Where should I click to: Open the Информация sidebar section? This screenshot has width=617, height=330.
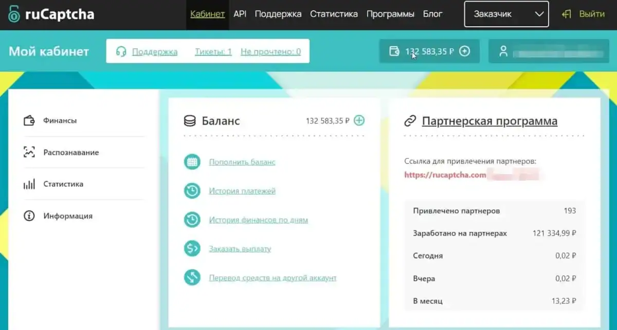[x=68, y=216]
